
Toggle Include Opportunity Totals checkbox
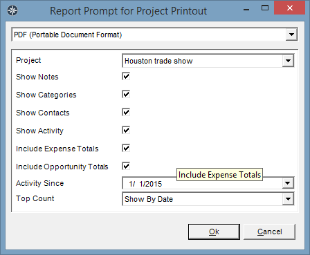coord(126,166)
